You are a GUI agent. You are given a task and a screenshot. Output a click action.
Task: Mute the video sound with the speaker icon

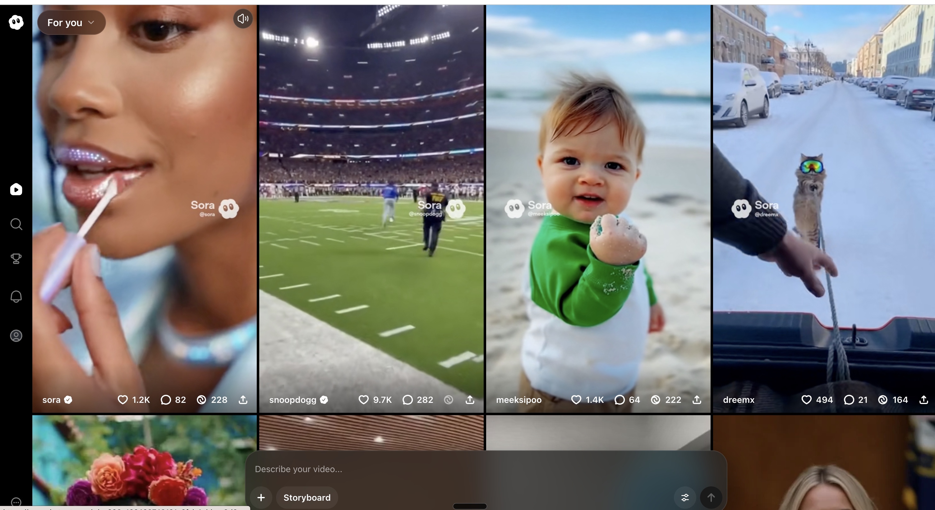pyautogui.click(x=243, y=19)
